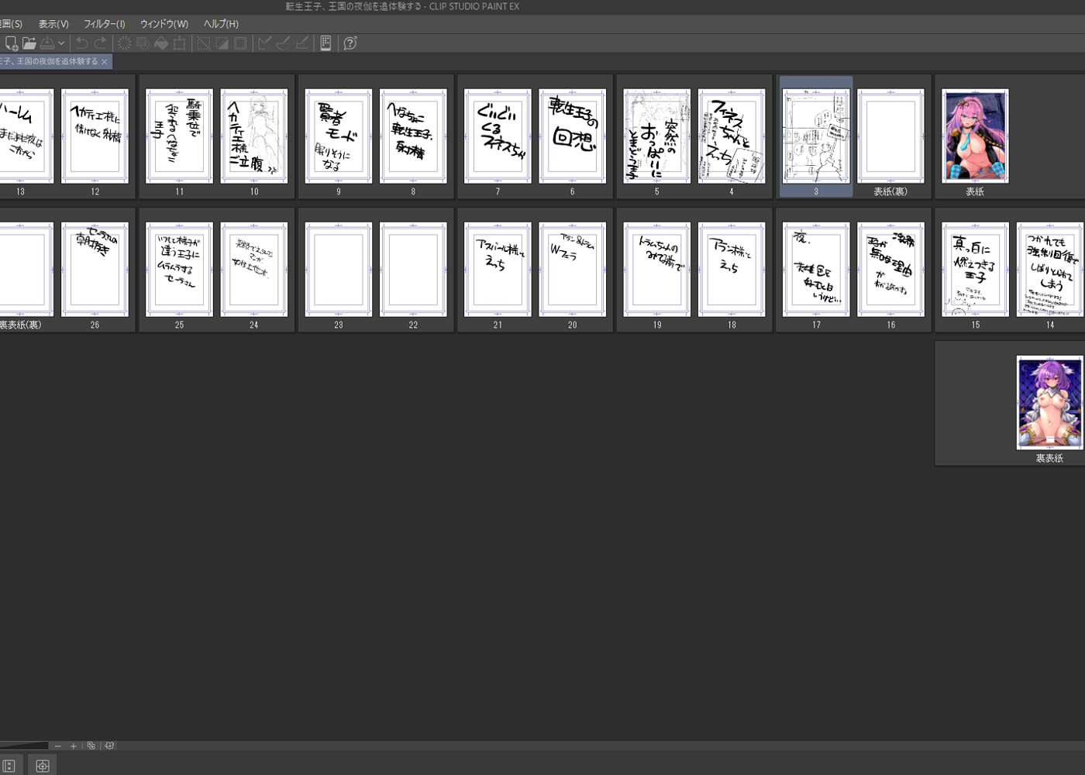Click the zoom in plus button
The width and height of the screenshot is (1085, 775).
click(74, 746)
